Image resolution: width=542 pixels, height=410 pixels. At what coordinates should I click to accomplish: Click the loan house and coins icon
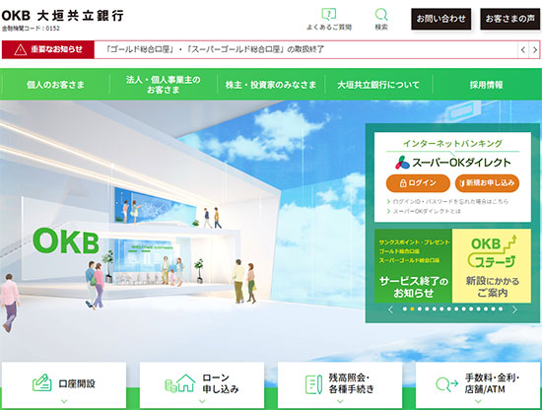[x=179, y=383]
